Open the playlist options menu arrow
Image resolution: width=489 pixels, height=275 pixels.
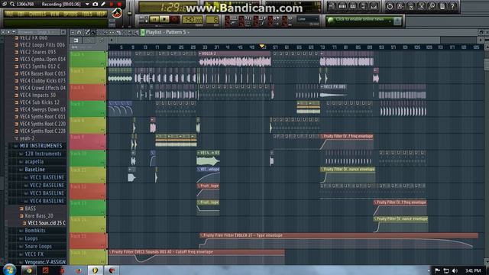pos(73,32)
